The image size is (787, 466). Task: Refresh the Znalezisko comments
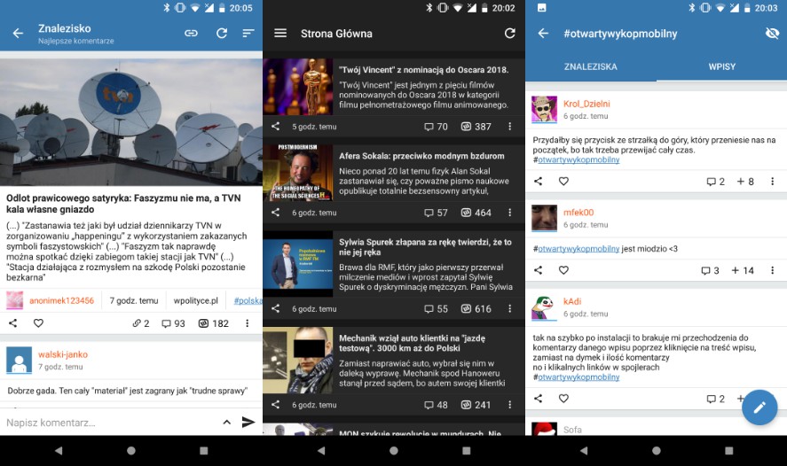tap(221, 33)
